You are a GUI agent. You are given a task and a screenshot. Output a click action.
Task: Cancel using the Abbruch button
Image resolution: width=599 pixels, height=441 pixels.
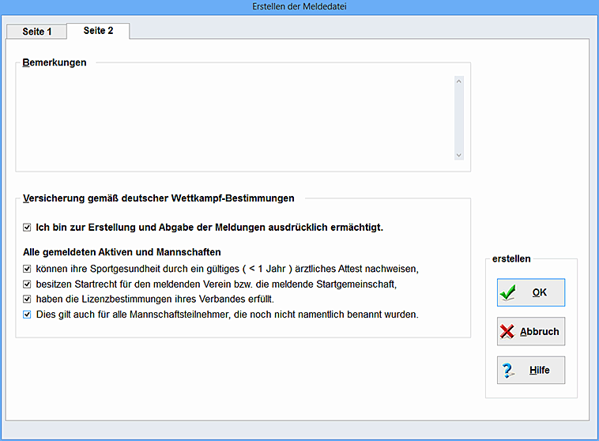[531, 332]
